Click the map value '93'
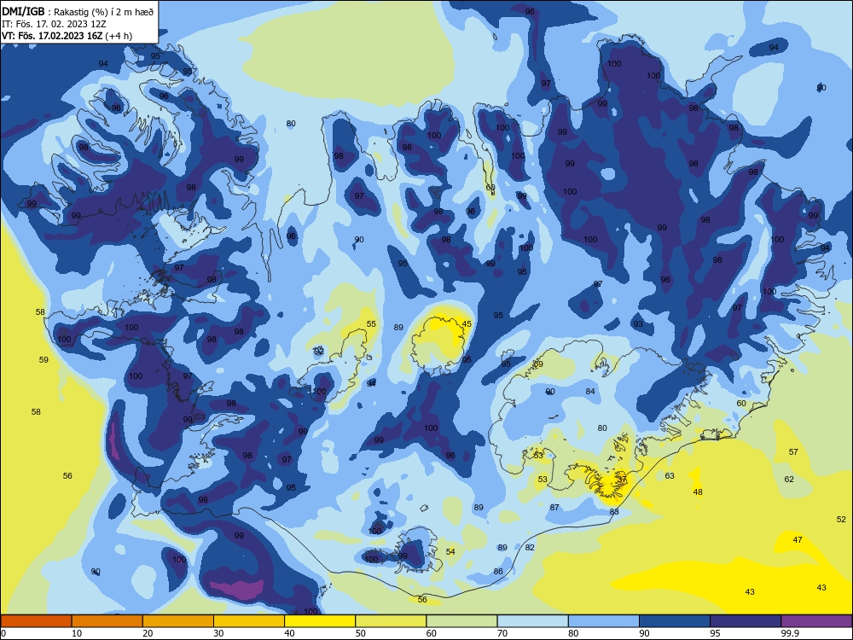The height and width of the screenshot is (640, 853). click(x=638, y=323)
